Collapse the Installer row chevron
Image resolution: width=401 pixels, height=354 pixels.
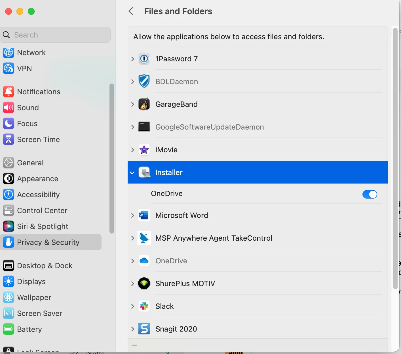[132, 173]
